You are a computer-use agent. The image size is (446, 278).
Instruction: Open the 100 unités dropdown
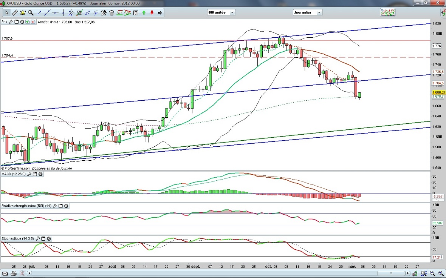(x=221, y=12)
